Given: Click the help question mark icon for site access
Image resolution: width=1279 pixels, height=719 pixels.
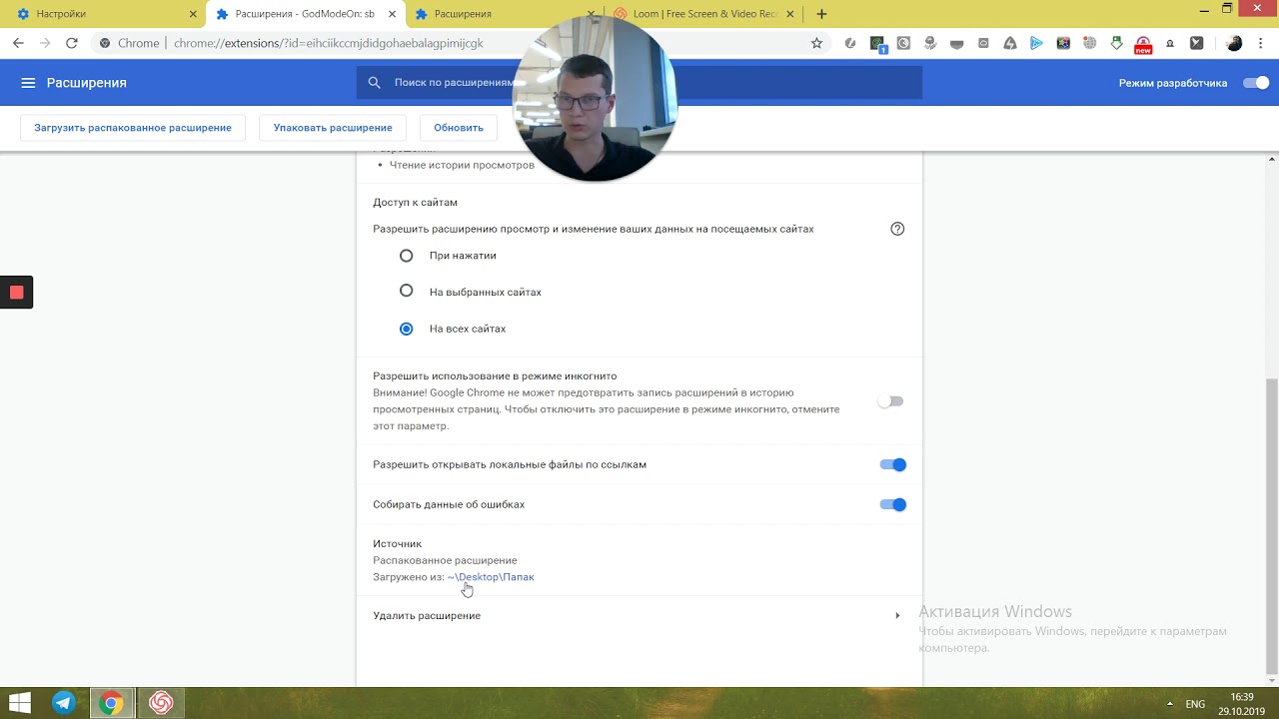Looking at the screenshot, I should (897, 229).
